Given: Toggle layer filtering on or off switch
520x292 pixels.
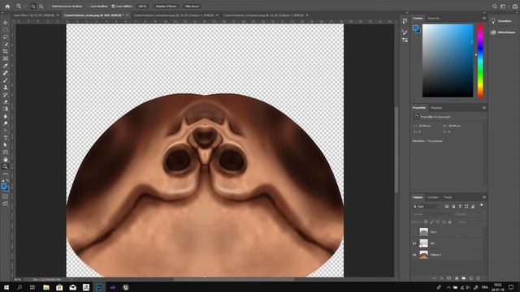Looking at the screenshot, I should coord(482,205).
